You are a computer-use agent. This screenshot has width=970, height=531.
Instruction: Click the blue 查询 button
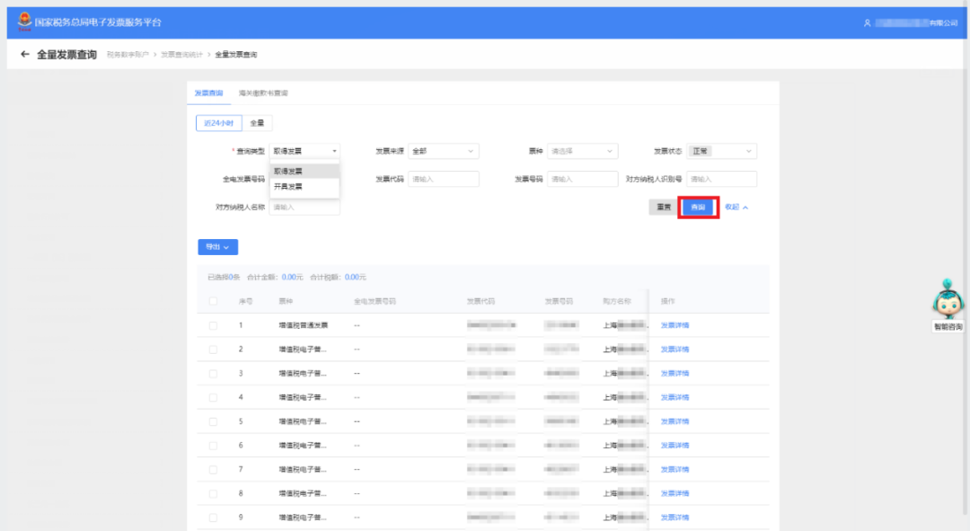[x=698, y=208]
